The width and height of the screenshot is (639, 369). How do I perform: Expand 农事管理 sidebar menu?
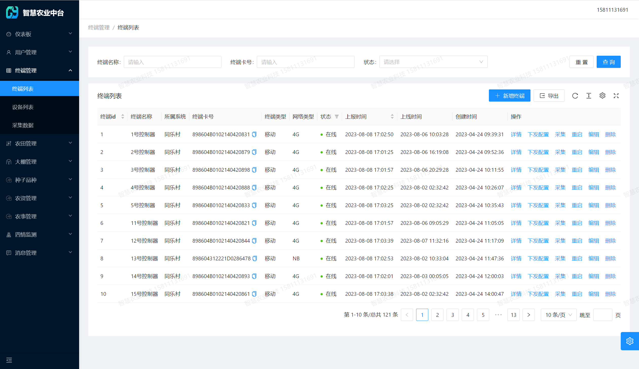[40, 216]
